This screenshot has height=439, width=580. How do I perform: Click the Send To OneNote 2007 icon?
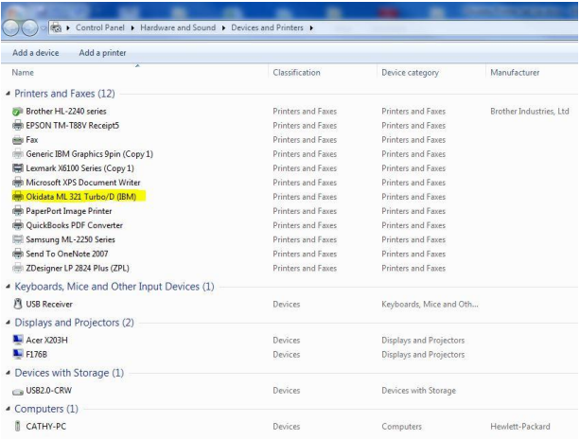[18, 255]
